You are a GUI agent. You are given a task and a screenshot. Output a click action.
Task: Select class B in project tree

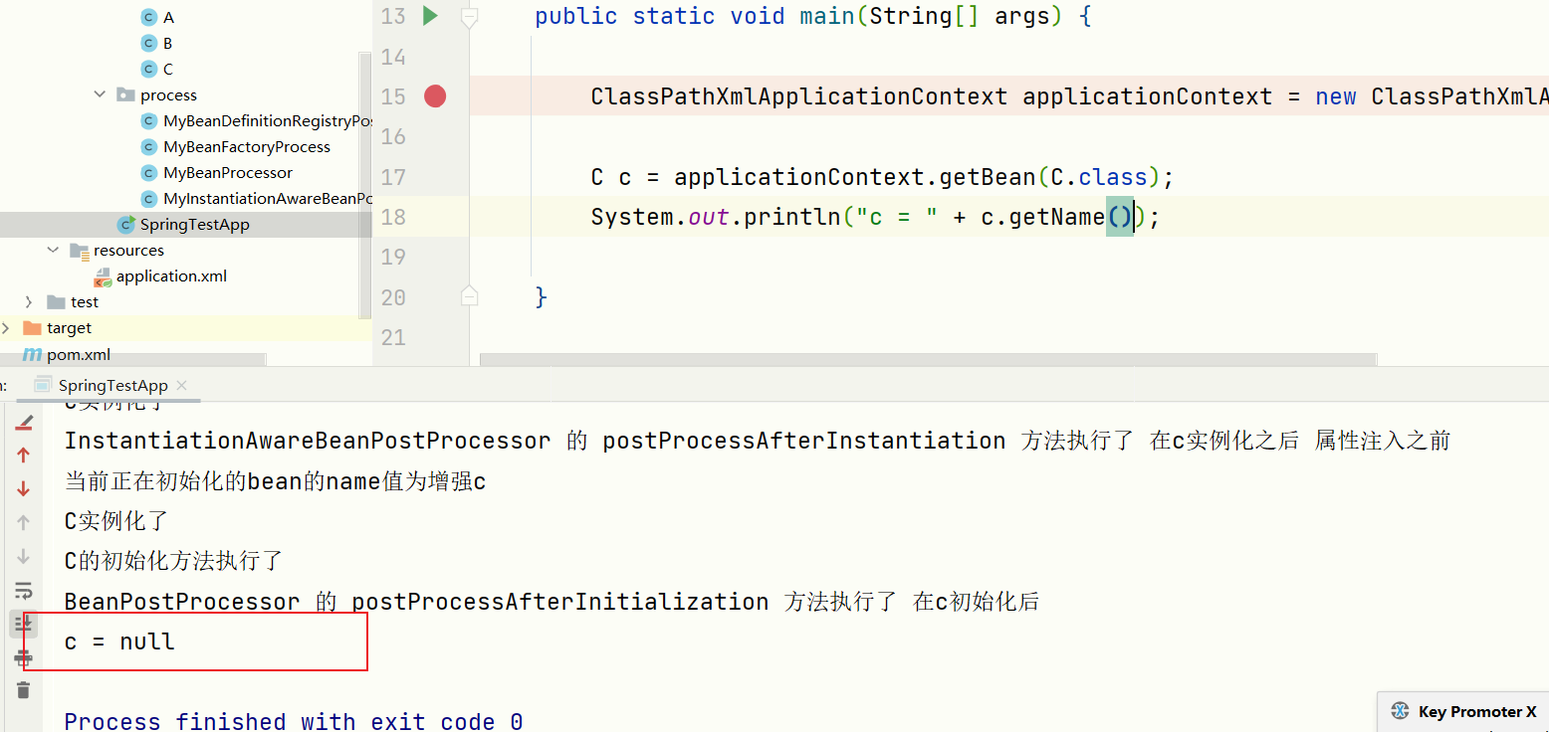click(x=168, y=43)
